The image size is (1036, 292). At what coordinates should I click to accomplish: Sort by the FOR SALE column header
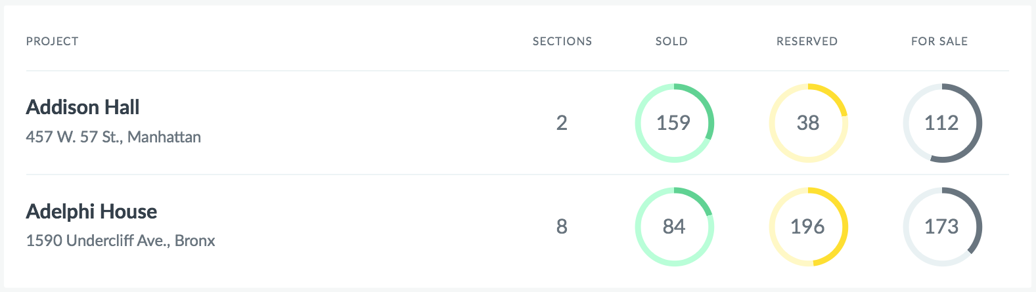[x=939, y=41]
